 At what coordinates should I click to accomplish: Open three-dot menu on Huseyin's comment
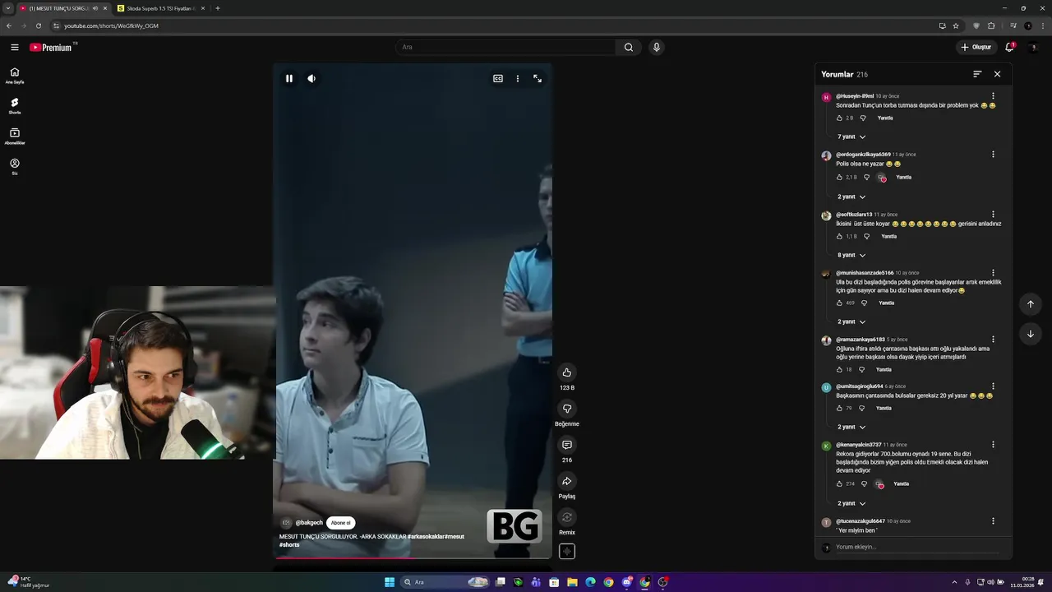coord(993,96)
